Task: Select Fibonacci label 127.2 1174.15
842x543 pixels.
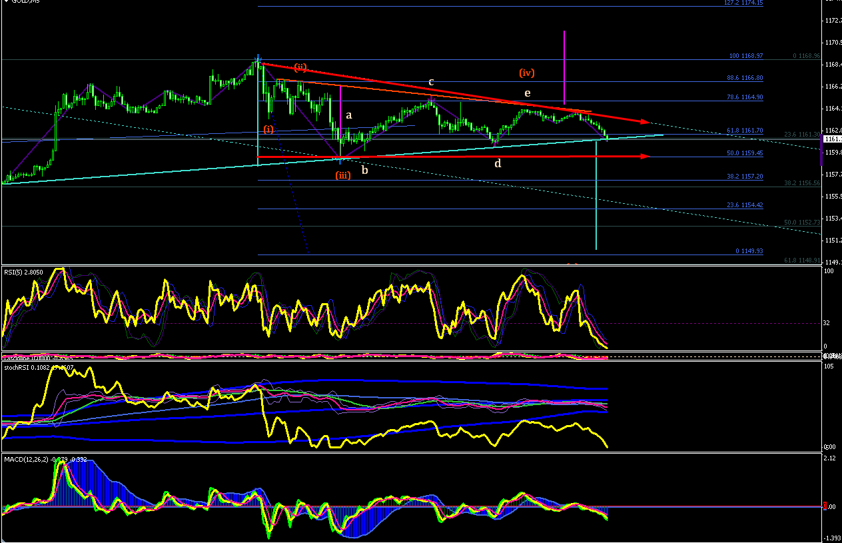Action: [x=743, y=3]
